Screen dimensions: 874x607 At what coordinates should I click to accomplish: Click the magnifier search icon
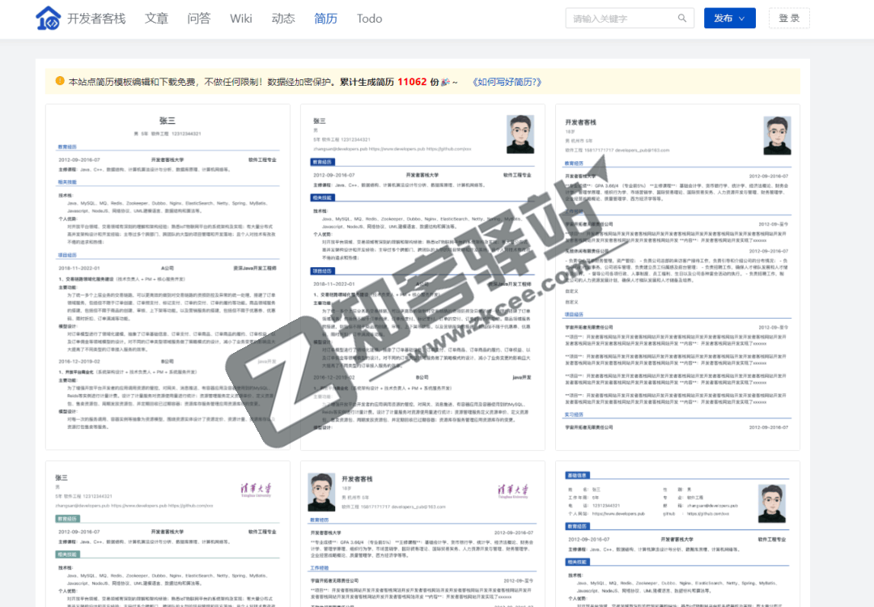[682, 19]
